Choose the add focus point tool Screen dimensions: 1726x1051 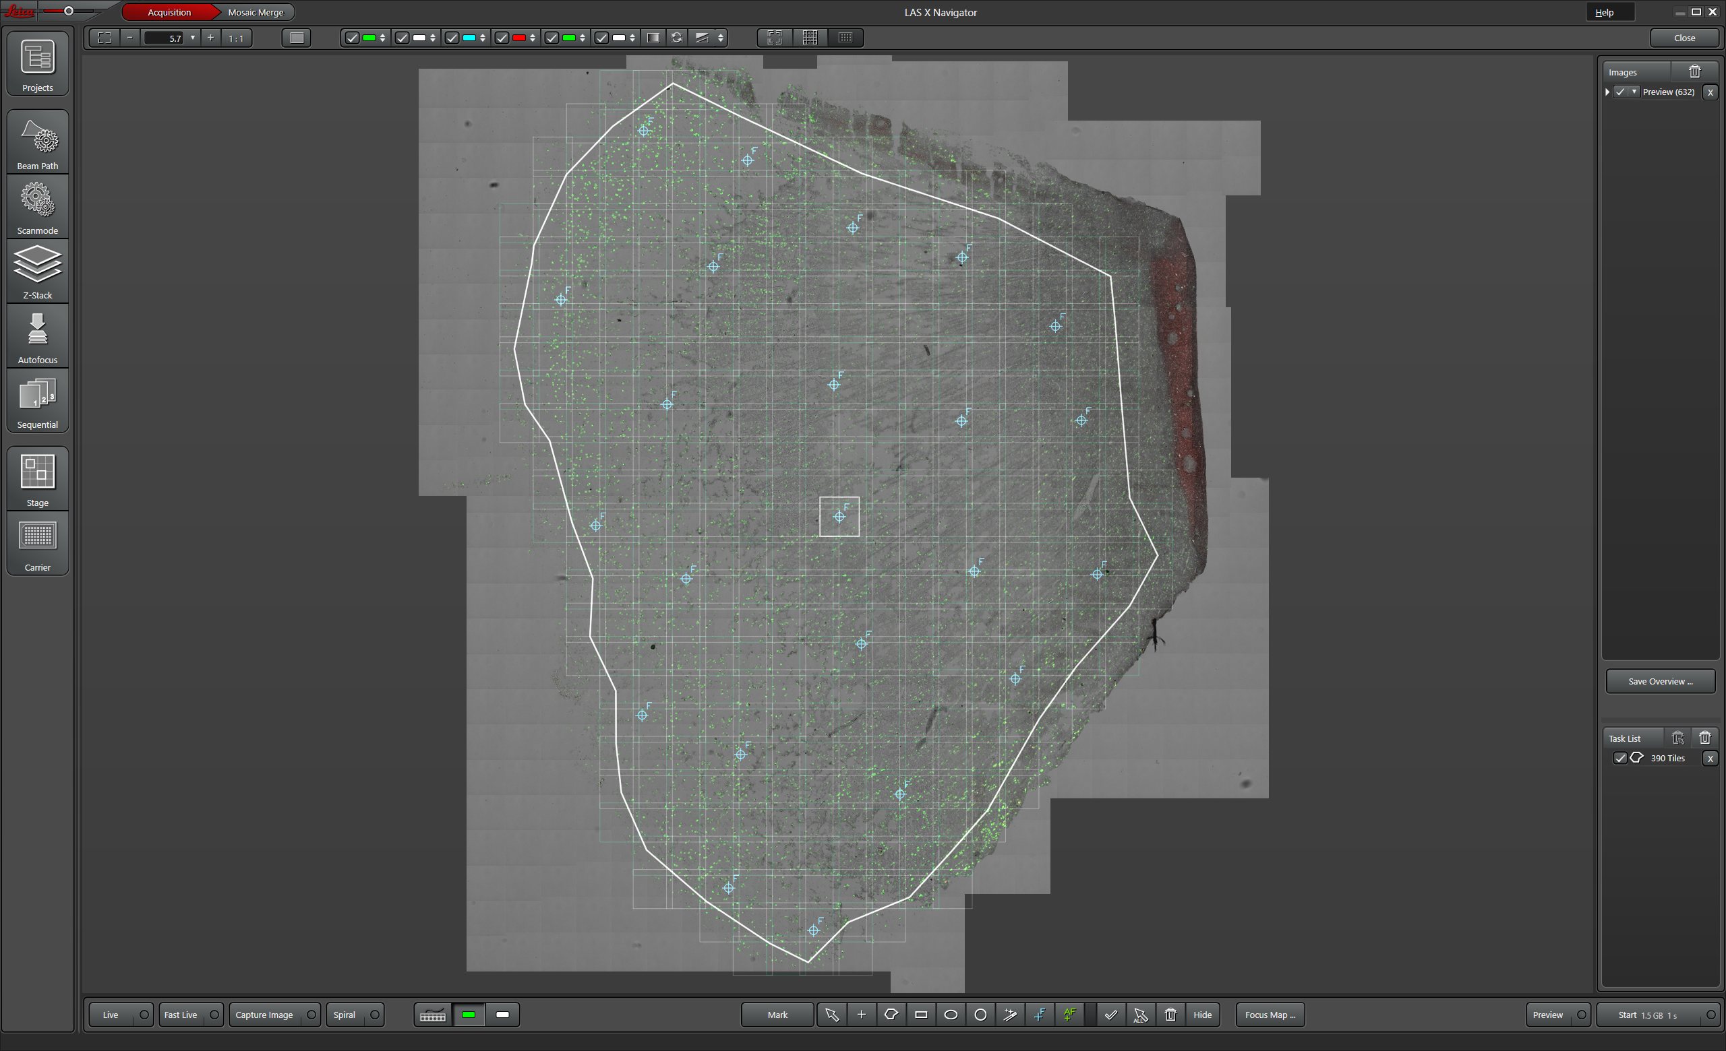(1040, 1015)
